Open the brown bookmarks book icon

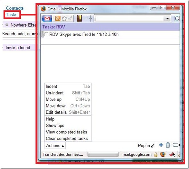[x=79, y=19]
